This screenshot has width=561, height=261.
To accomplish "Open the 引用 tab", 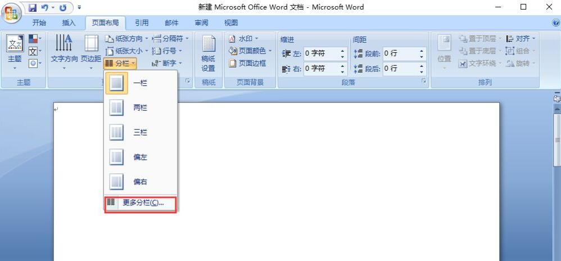I will pyautogui.click(x=142, y=23).
